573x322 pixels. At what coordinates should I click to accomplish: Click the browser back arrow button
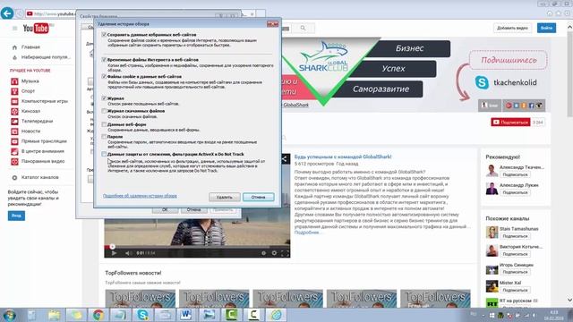pos(7,13)
